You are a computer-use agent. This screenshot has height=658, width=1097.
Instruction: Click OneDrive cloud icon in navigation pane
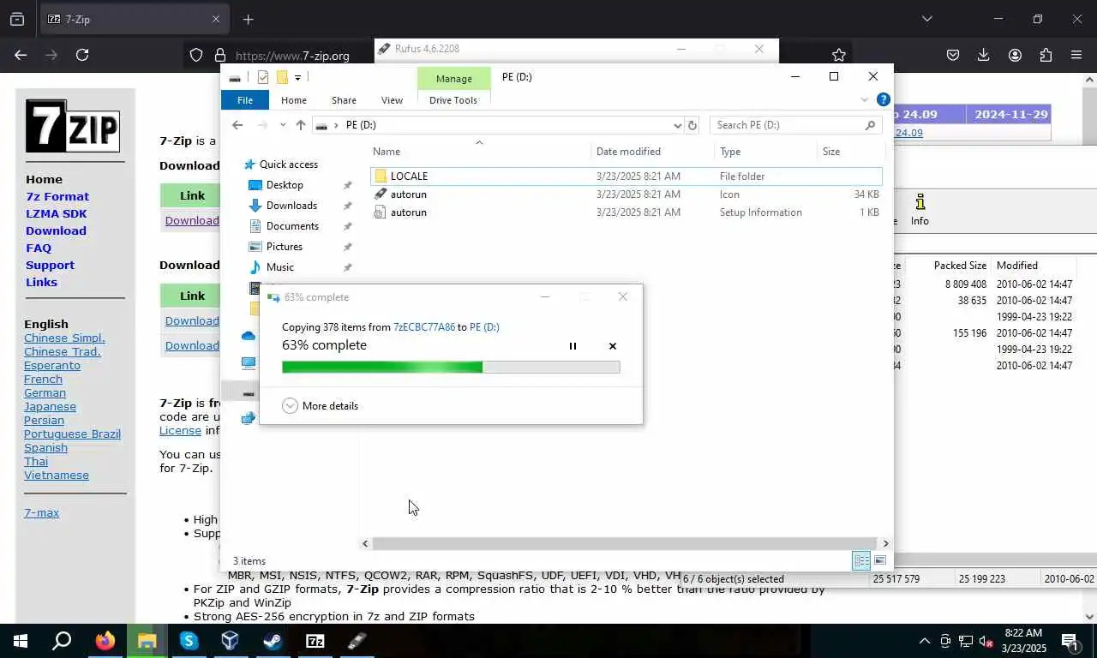pyautogui.click(x=249, y=336)
